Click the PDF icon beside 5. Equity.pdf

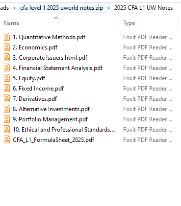coord(7,78)
